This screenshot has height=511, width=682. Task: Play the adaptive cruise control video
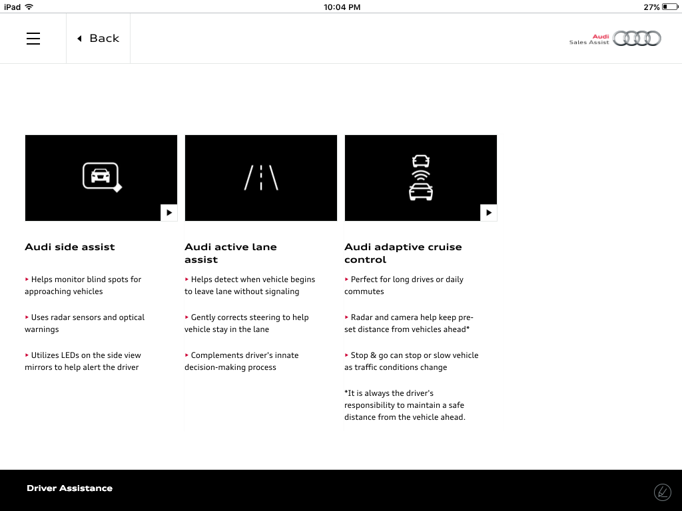tap(488, 212)
